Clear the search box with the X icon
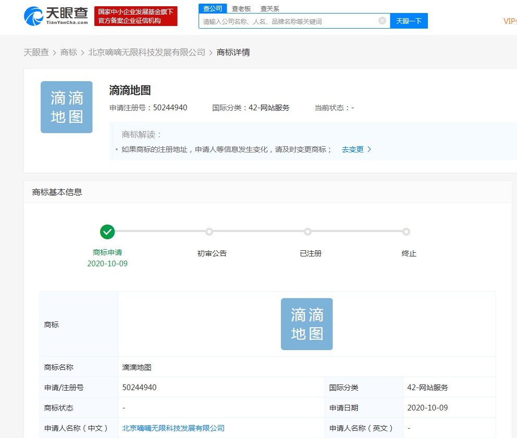The width and height of the screenshot is (517, 438). click(382, 21)
